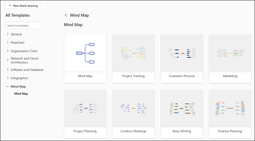Expand Network and Cloud Architecture category
Image resolution: width=255 pixels, height=141 pixels.
(8, 60)
